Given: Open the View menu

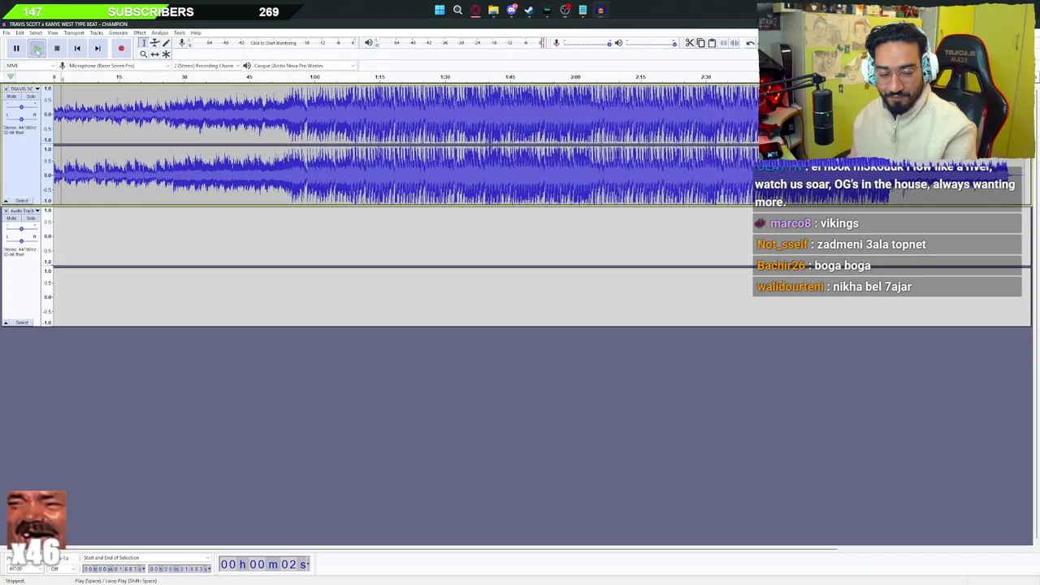Looking at the screenshot, I should (53, 32).
